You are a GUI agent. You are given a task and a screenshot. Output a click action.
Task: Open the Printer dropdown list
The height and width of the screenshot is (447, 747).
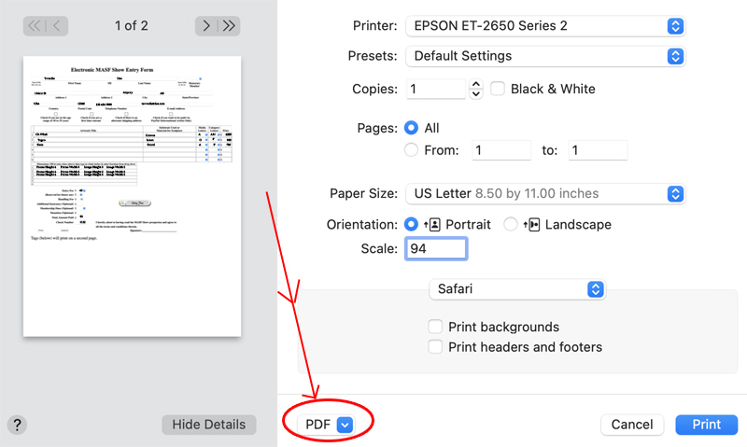(x=545, y=26)
